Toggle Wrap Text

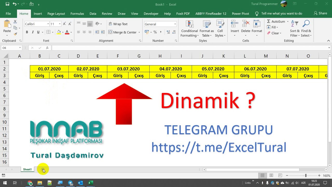[118, 24]
